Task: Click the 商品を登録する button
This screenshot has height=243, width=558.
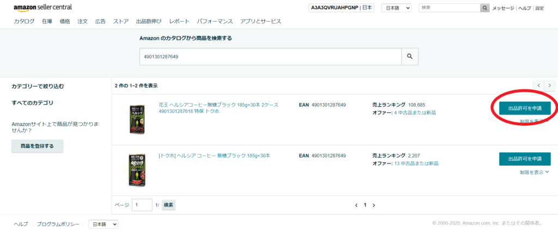Action: [x=38, y=146]
